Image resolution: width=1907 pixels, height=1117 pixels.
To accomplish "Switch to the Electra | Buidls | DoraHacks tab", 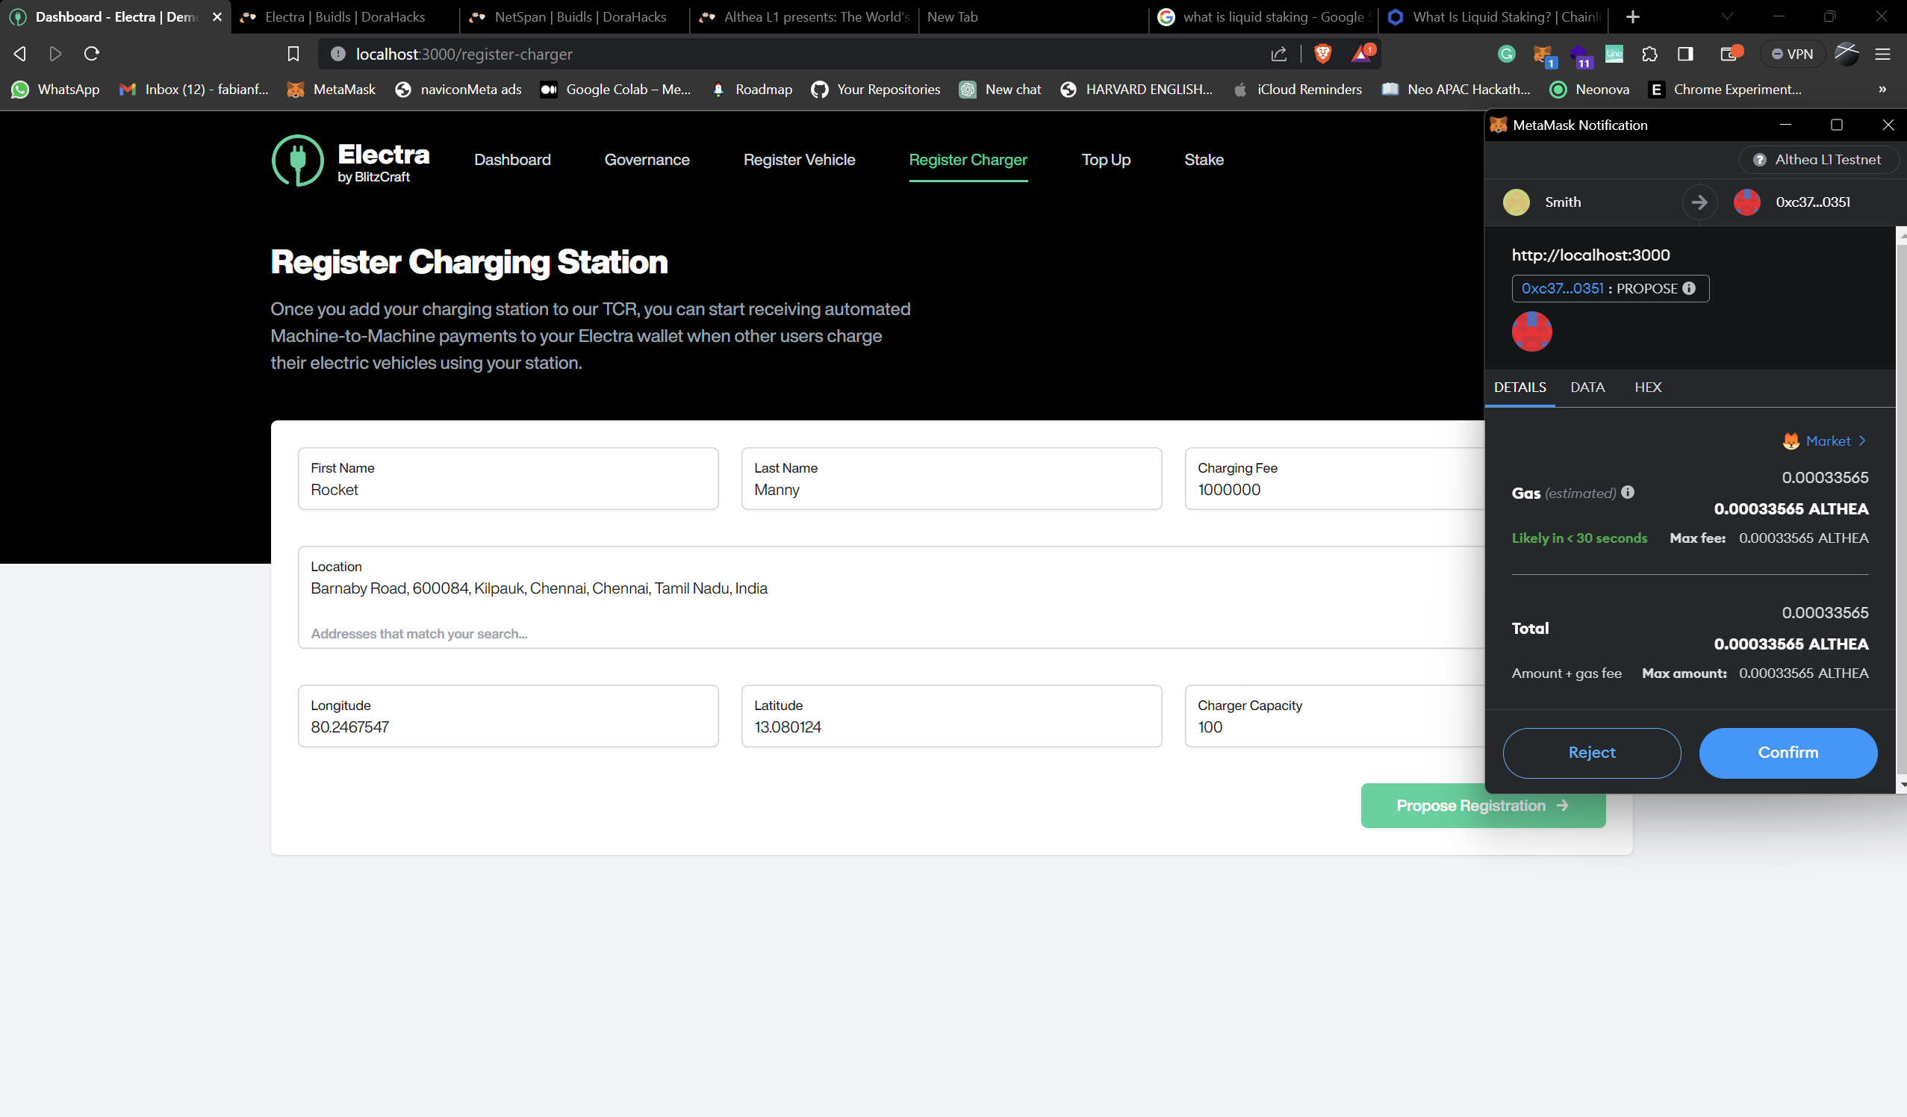I will click(x=344, y=16).
